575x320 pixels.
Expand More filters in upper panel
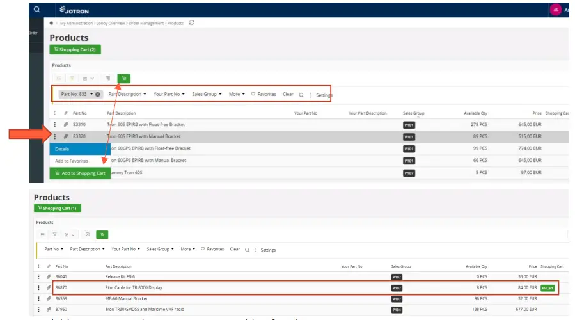coord(237,94)
